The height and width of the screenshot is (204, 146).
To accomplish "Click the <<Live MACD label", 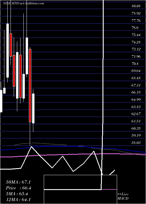I will (x=123, y=196).
